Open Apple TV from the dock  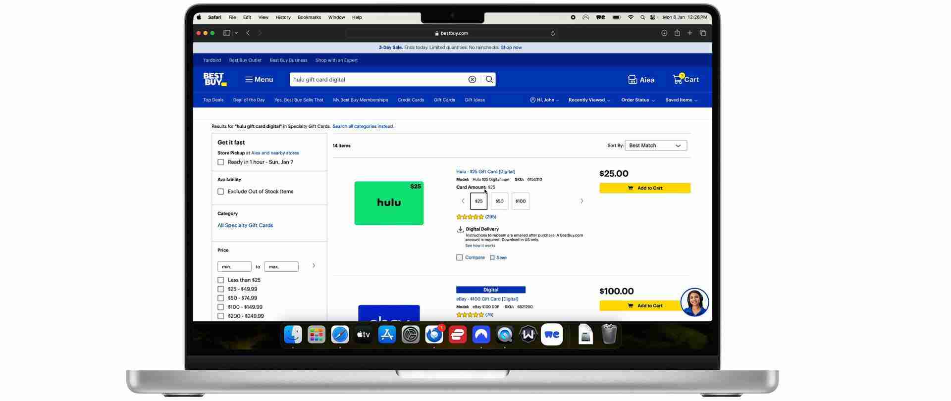(363, 335)
